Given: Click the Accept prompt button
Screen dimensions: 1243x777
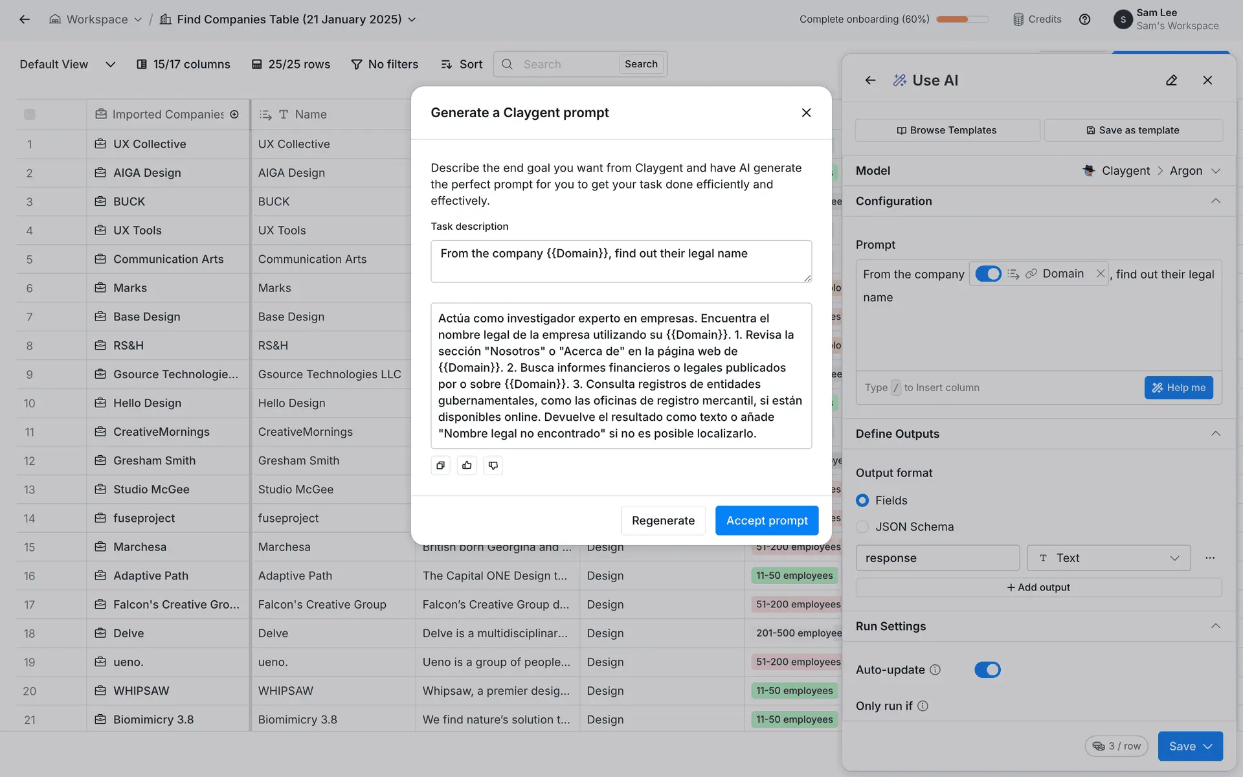Looking at the screenshot, I should coord(767,521).
